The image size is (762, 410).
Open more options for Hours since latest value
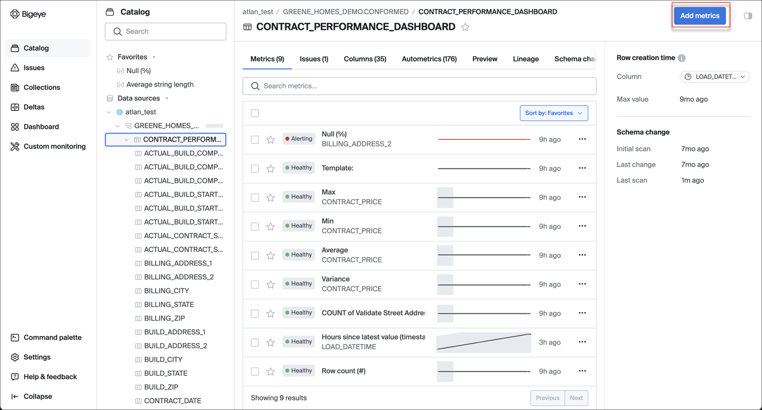point(582,342)
